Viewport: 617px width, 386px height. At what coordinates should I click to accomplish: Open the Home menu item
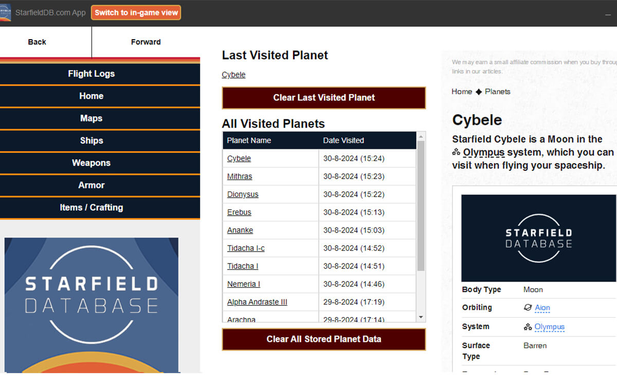(92, 96)
